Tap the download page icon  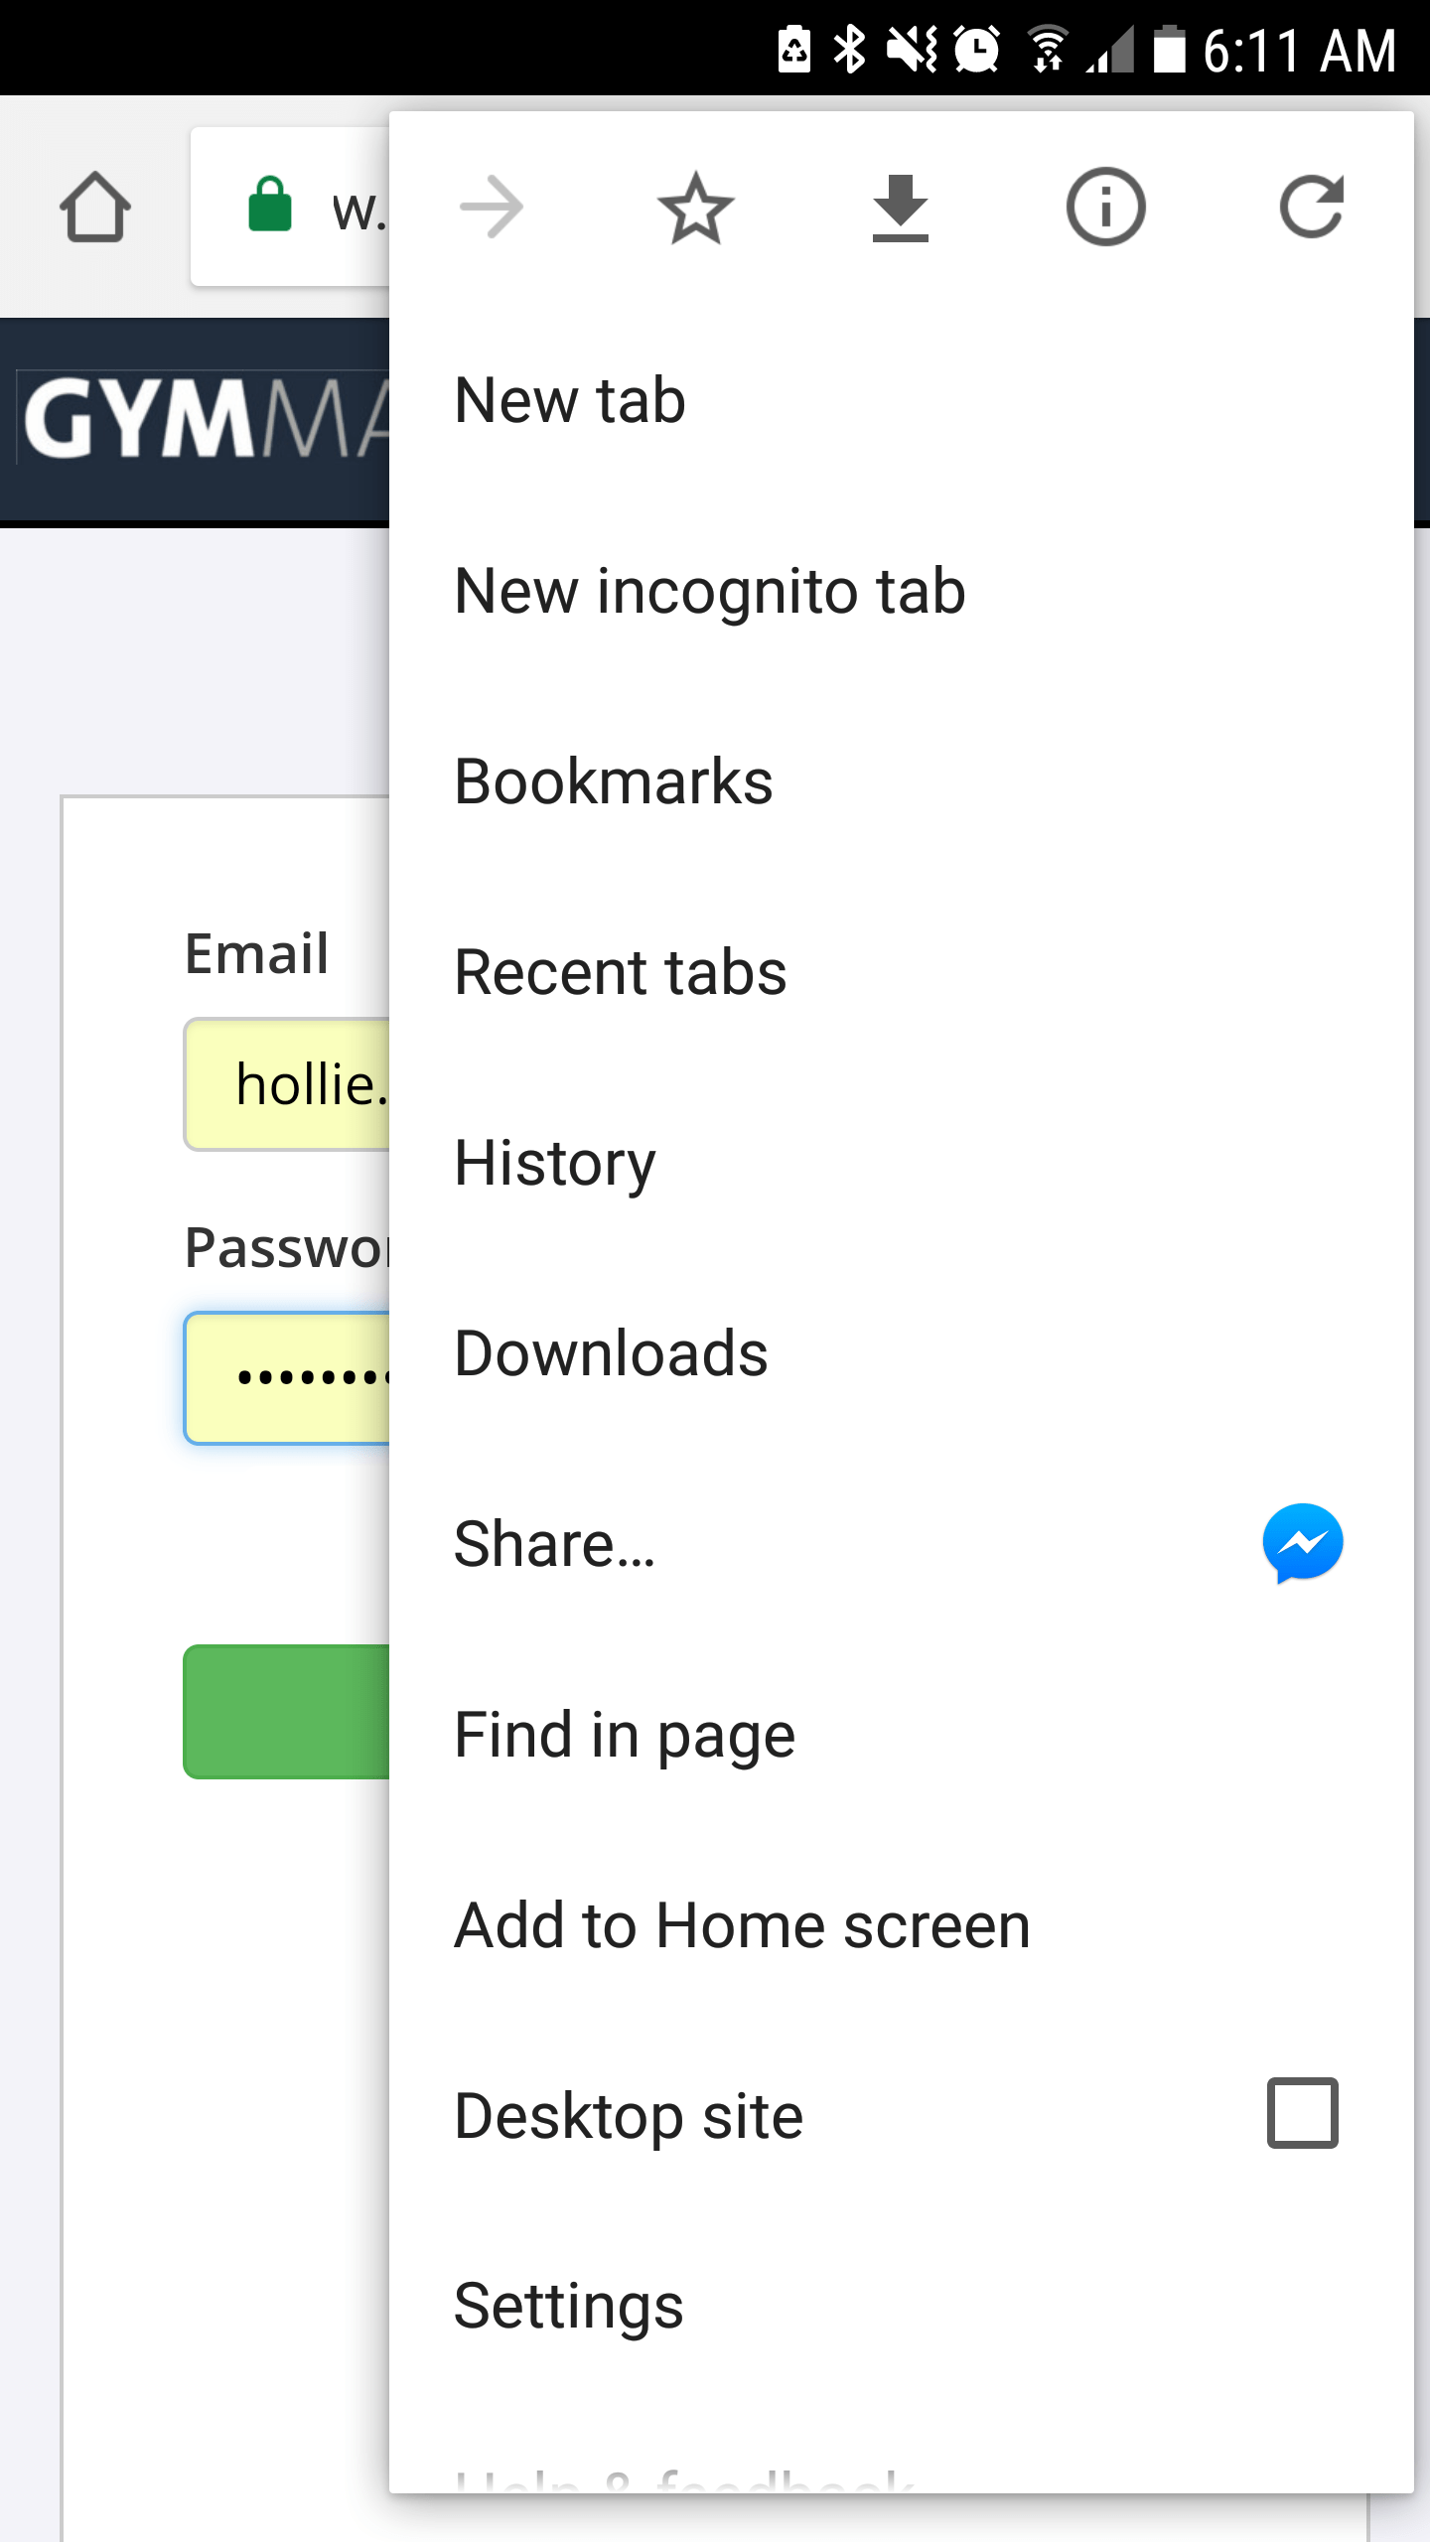click(901, 208)
